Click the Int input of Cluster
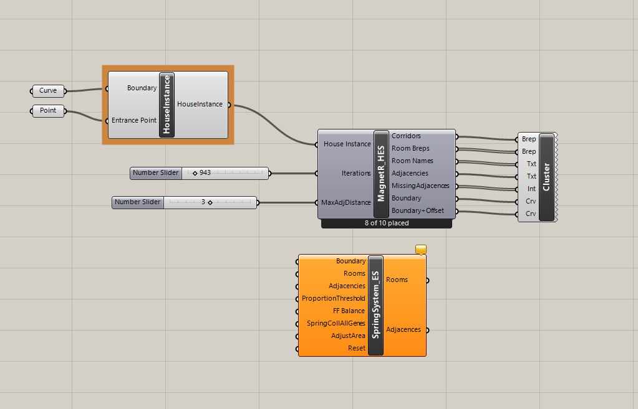The width and height of the screenshot is (638, 409). click(x=531, y=189)
